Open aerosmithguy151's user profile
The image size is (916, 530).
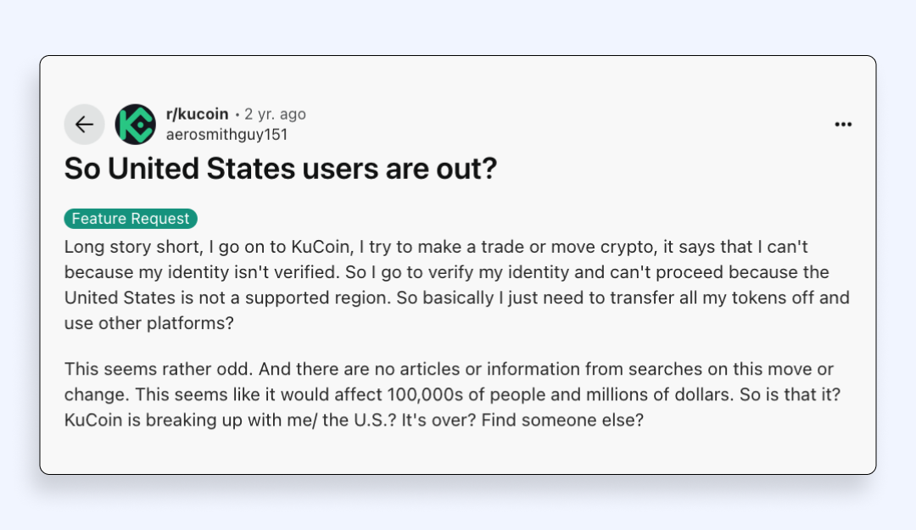(x=226, y=135)
